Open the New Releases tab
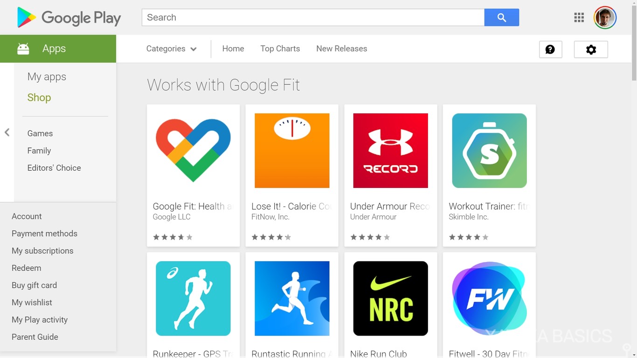The image size is (637, 358). click(341, 48)
